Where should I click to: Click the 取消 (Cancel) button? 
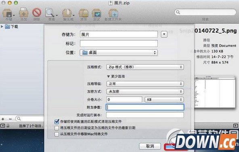click(x=150, y=146)
